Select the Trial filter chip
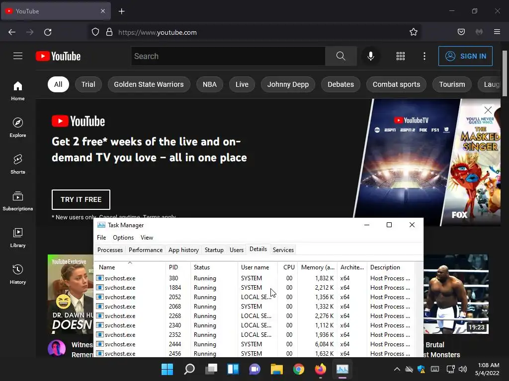The width and height of the screenshot is (509, 381). tap(88, 84)
